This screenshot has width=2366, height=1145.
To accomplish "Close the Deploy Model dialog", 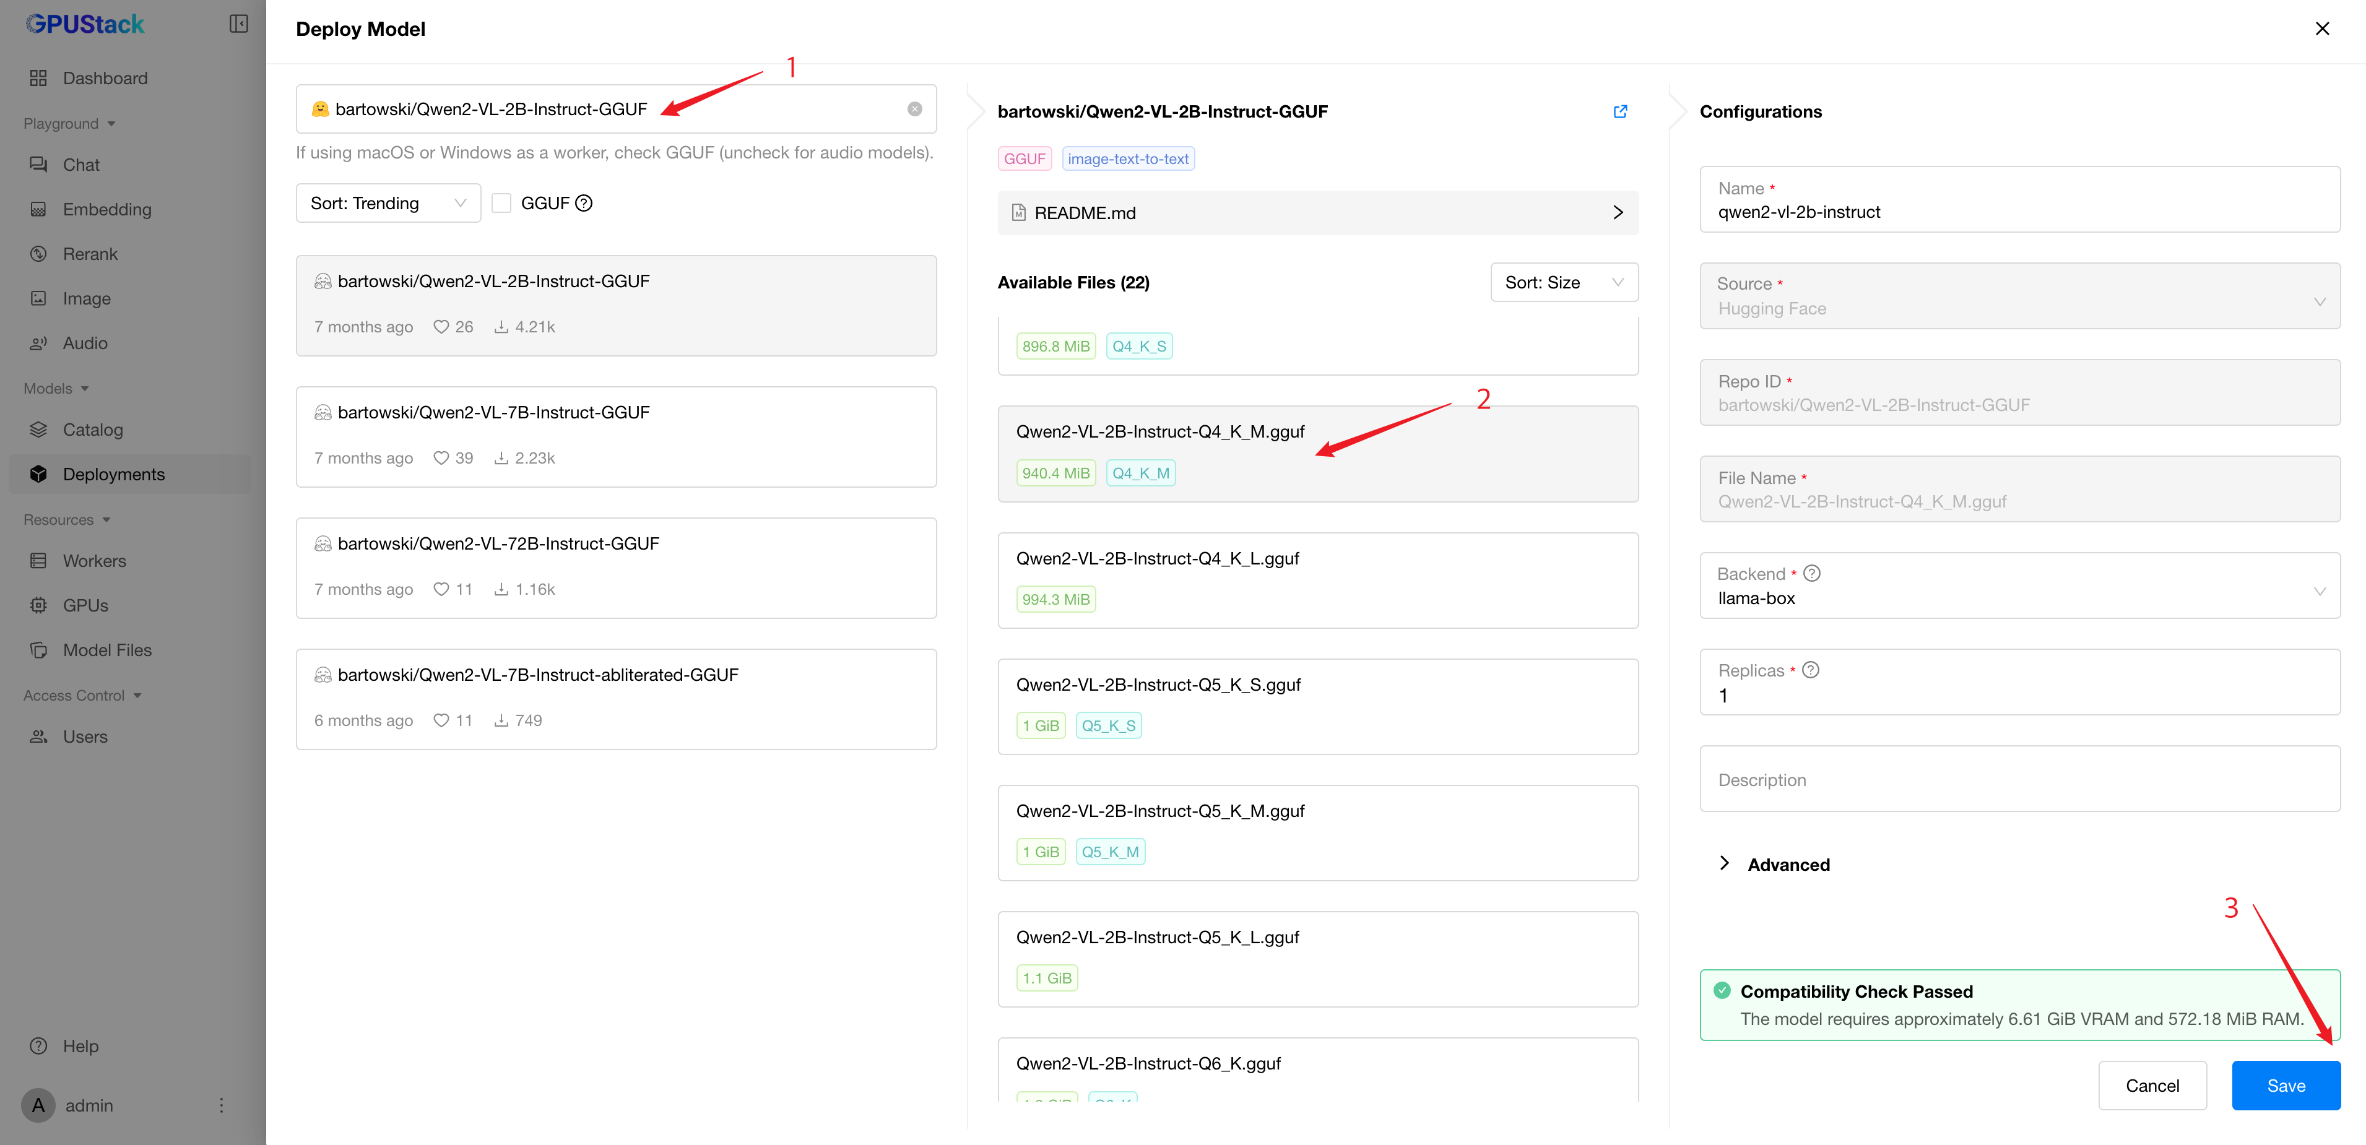I will (x=2322, y=28).
